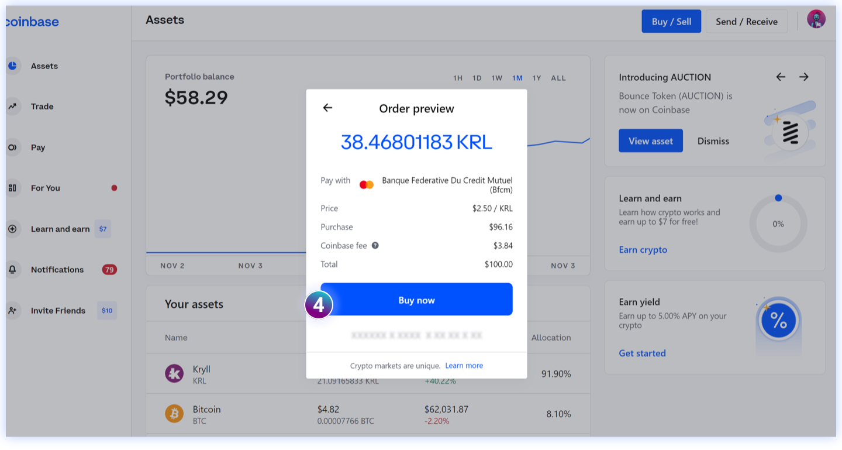Click the Name column header
Image resolution: width=842 pixels, height=450 pixels.
176,338
